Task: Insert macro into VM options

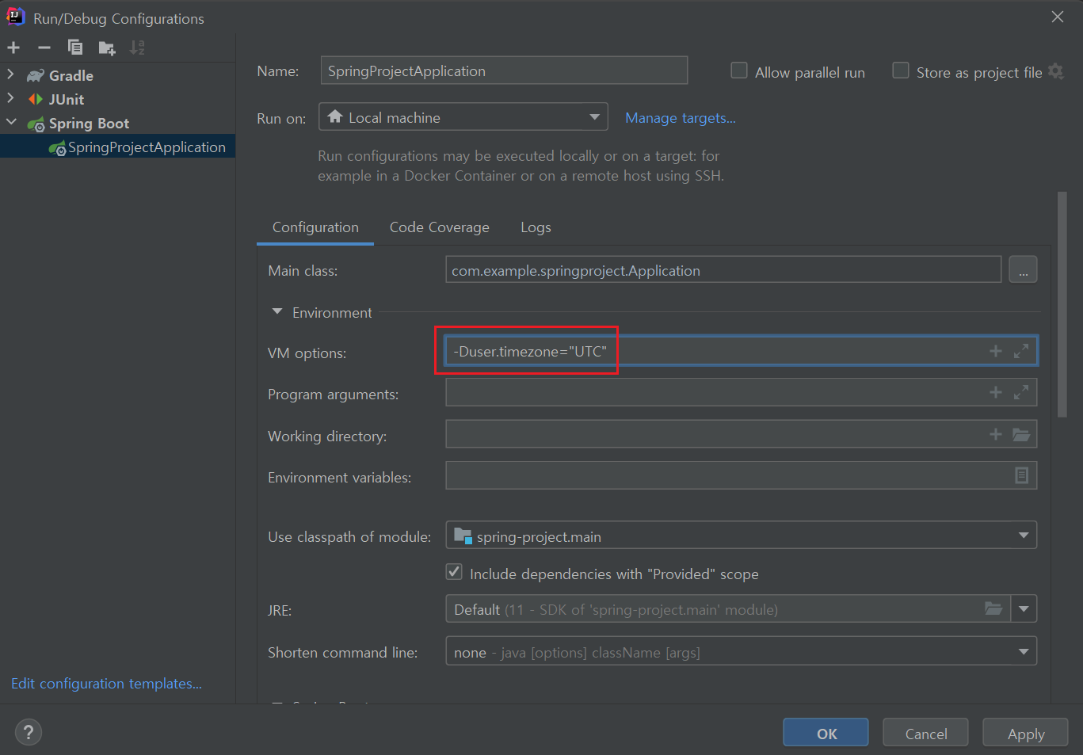Action: 996,351
